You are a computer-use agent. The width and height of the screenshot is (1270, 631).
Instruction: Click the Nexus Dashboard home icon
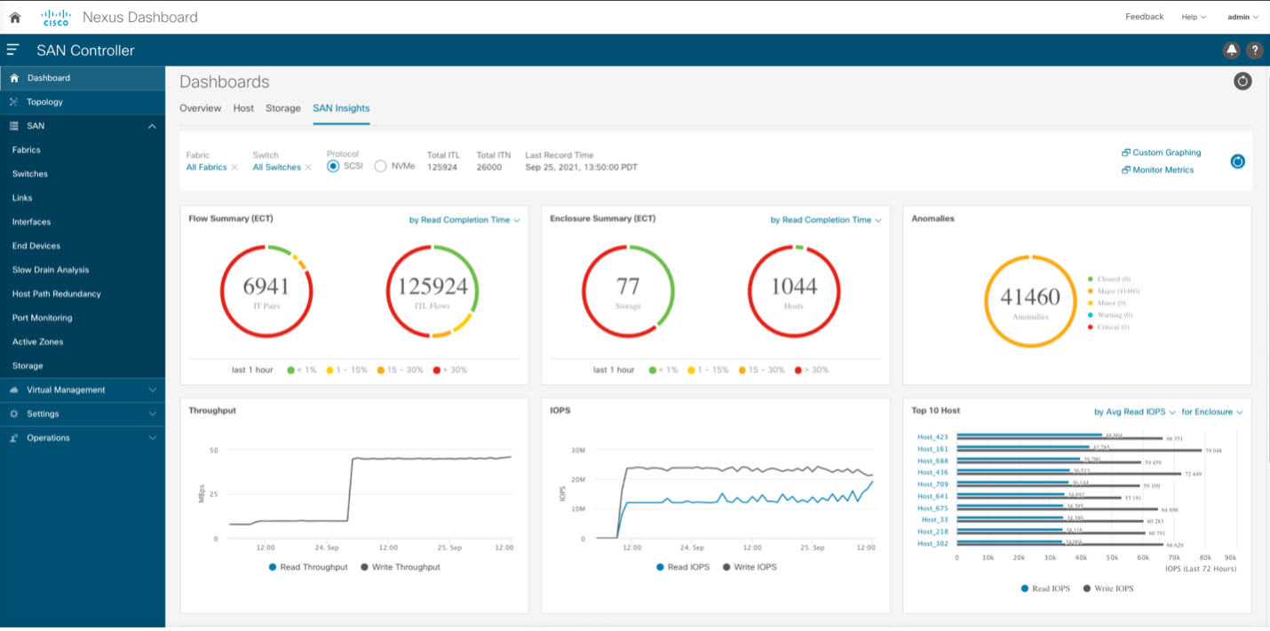(15, 17)
